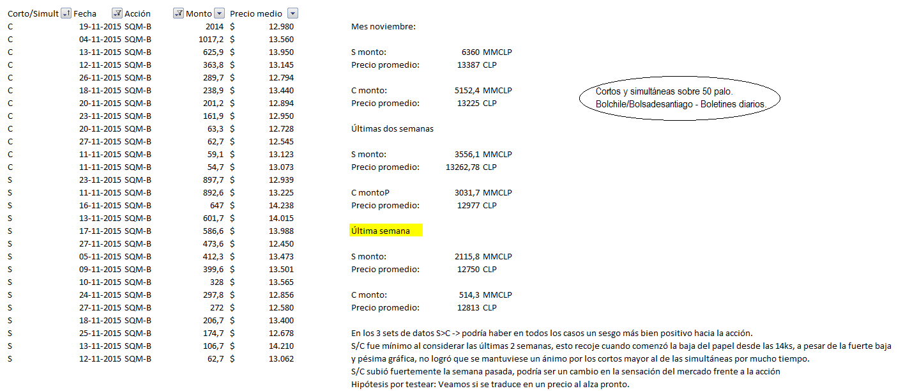Click the summary value 2115,8
This screenshot has width=903, height=391.
coord(466,256)
